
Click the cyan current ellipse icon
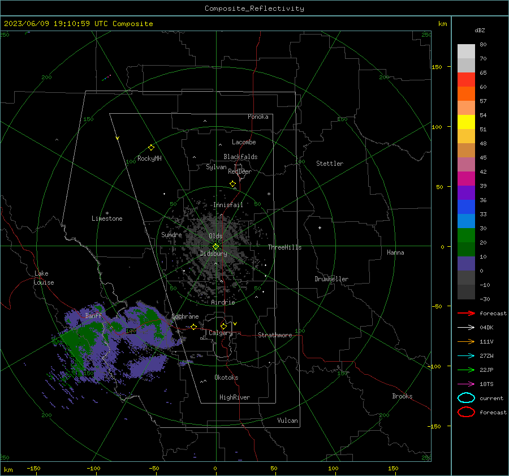[466, 398]
